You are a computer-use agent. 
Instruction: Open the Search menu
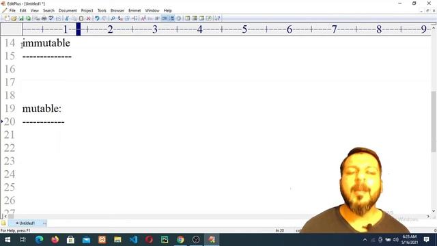pos(48,11)
